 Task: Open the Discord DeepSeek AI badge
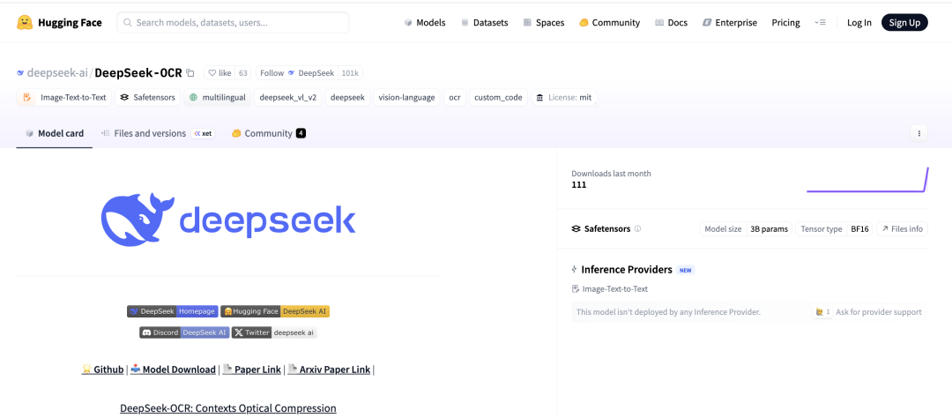[183, 332]
